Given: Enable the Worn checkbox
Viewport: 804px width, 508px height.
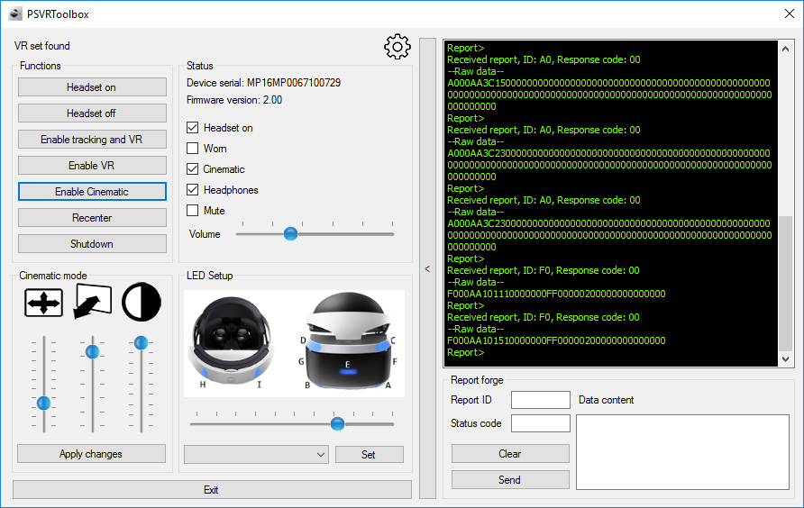Looking at the screenshot, I should (x=192, y=149).
